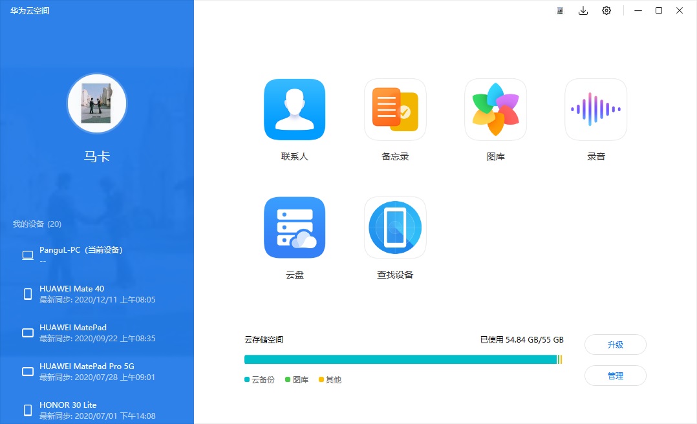Screen dimensions: 697x424
Task: Select PanguL-PC (当前设备) device entry
Action: pos(97,255)
